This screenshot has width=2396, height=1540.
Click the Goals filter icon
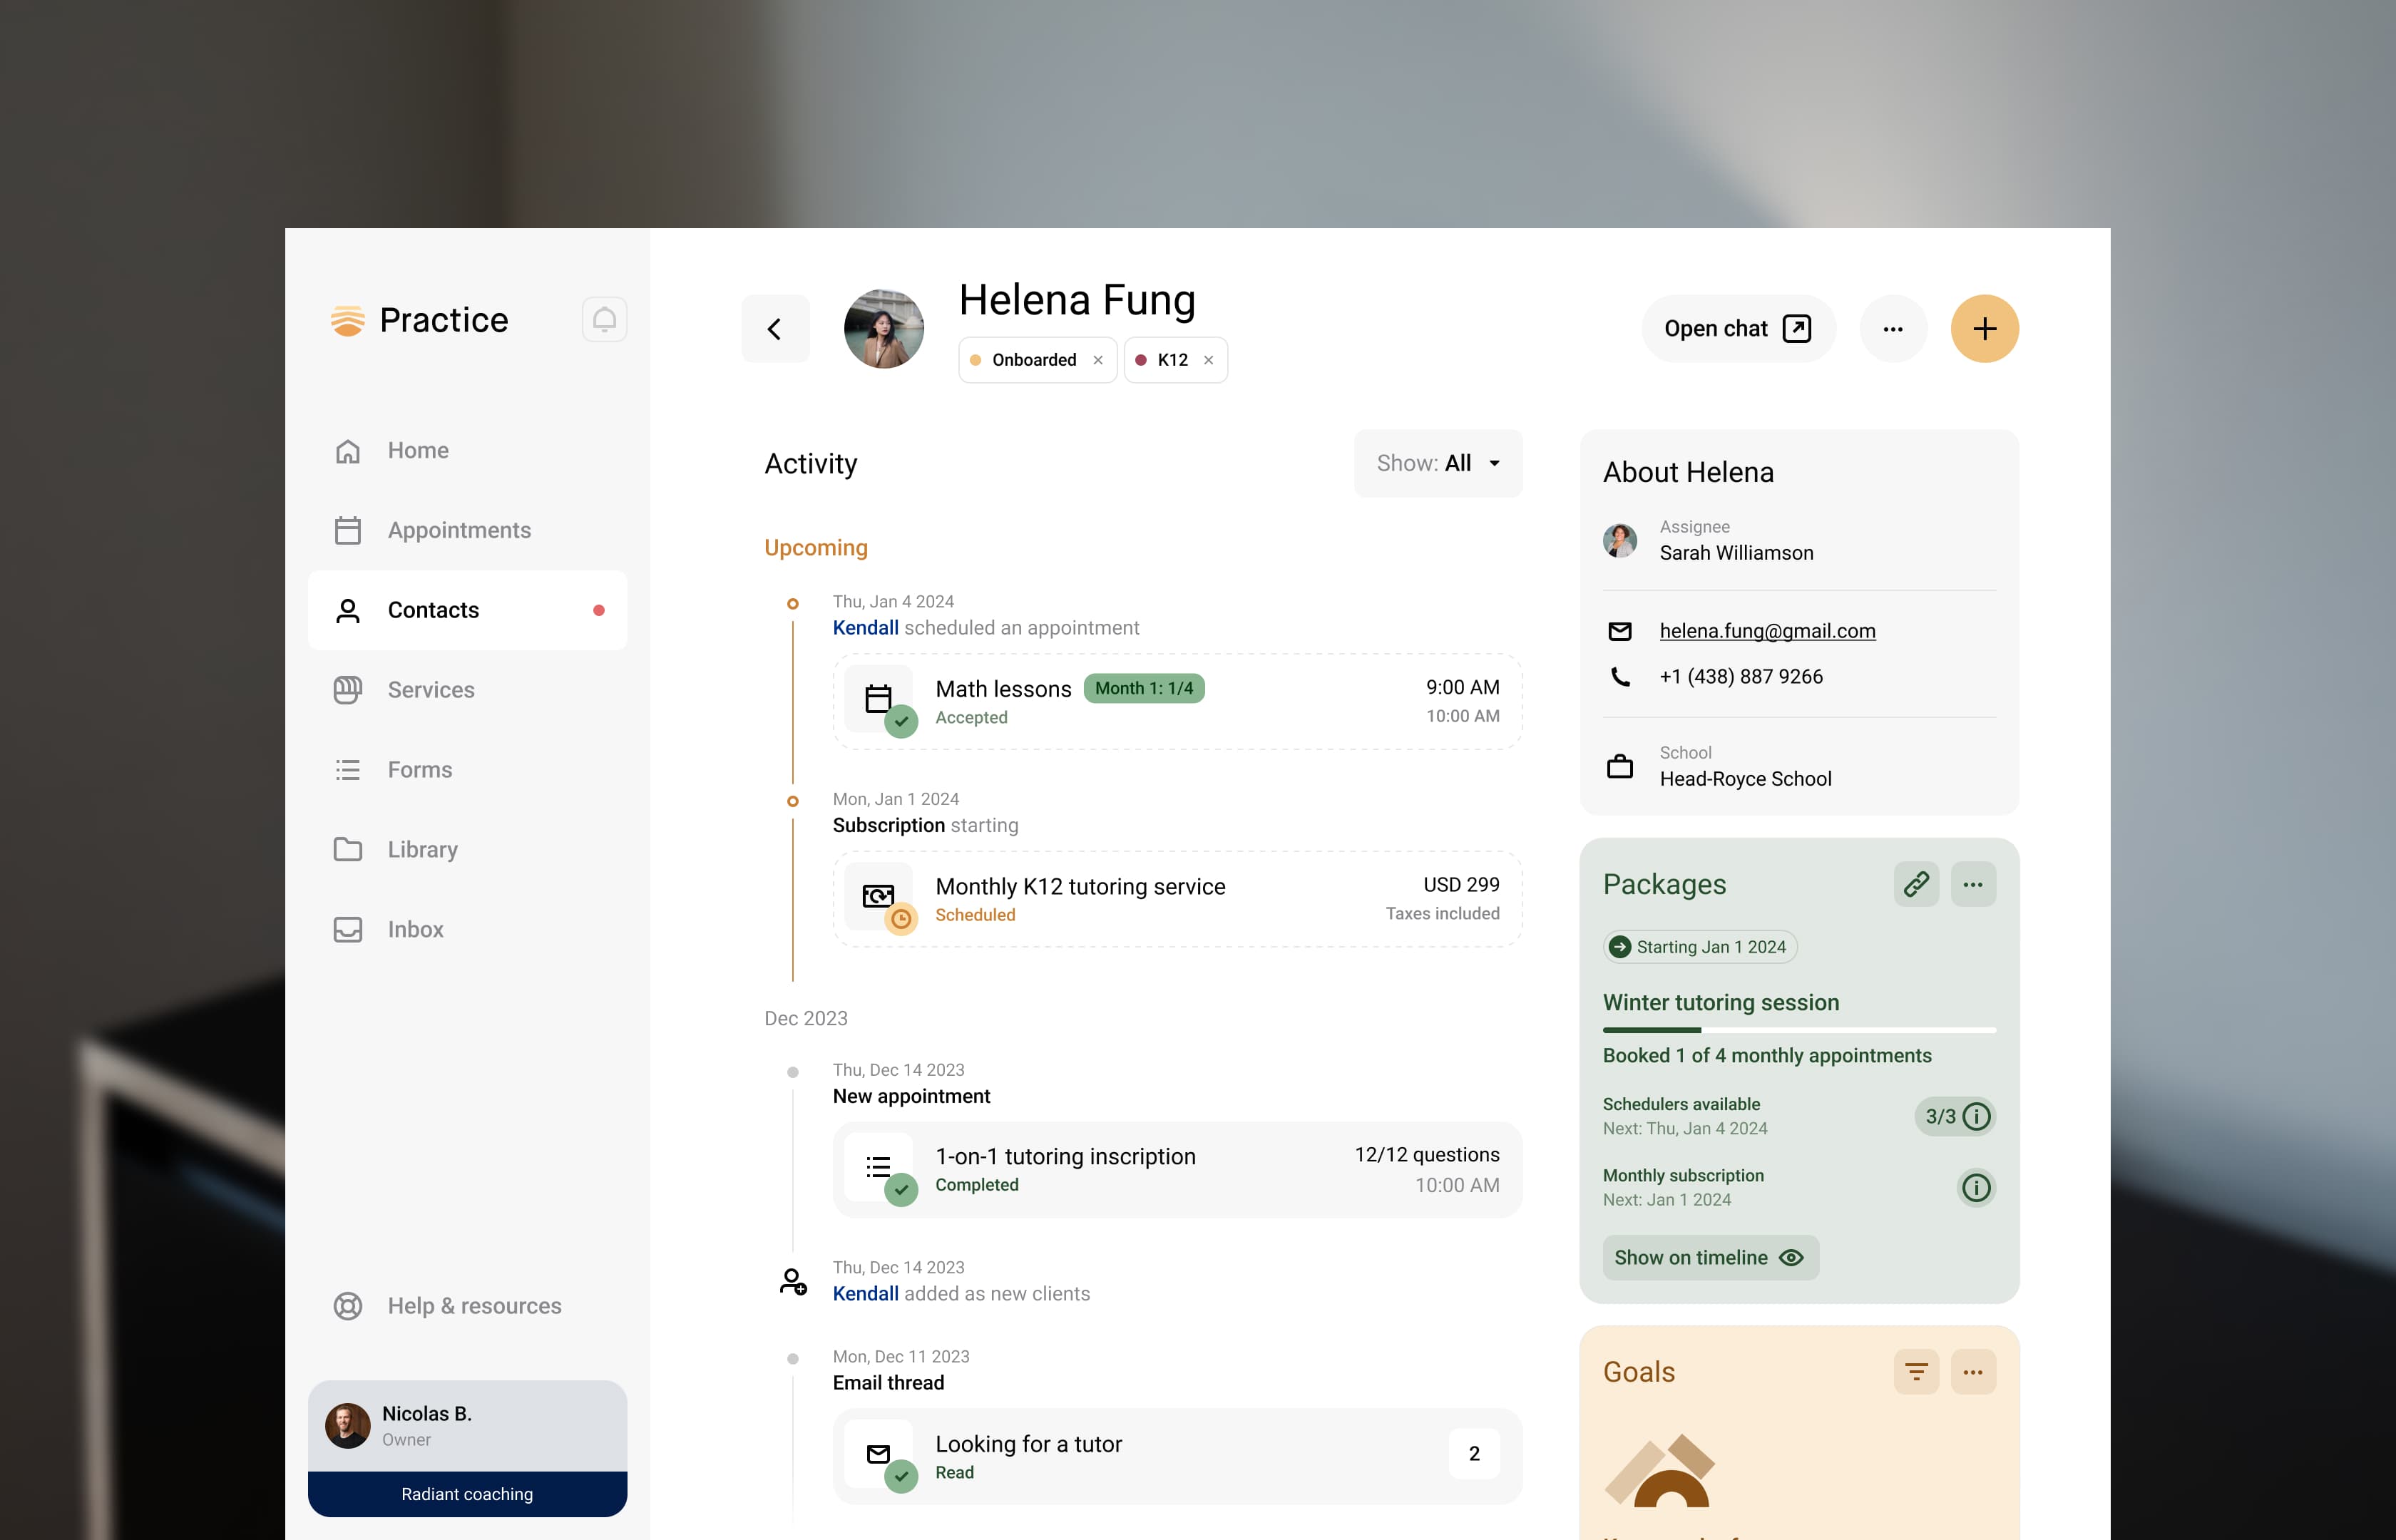coord(1916,1372)
